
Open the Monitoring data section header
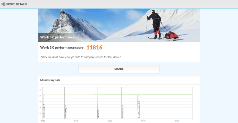click(x=50, y=80)
